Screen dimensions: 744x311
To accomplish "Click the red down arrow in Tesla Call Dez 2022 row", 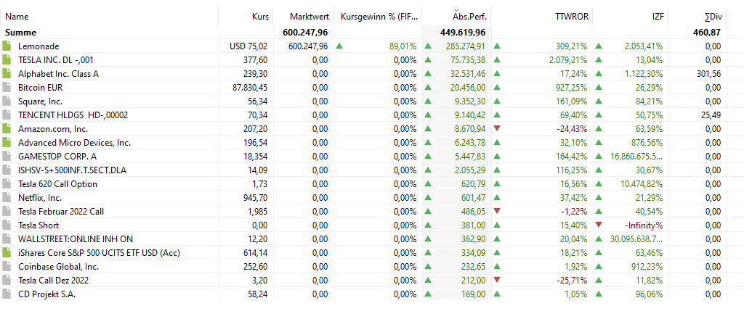I will point(497,281).
